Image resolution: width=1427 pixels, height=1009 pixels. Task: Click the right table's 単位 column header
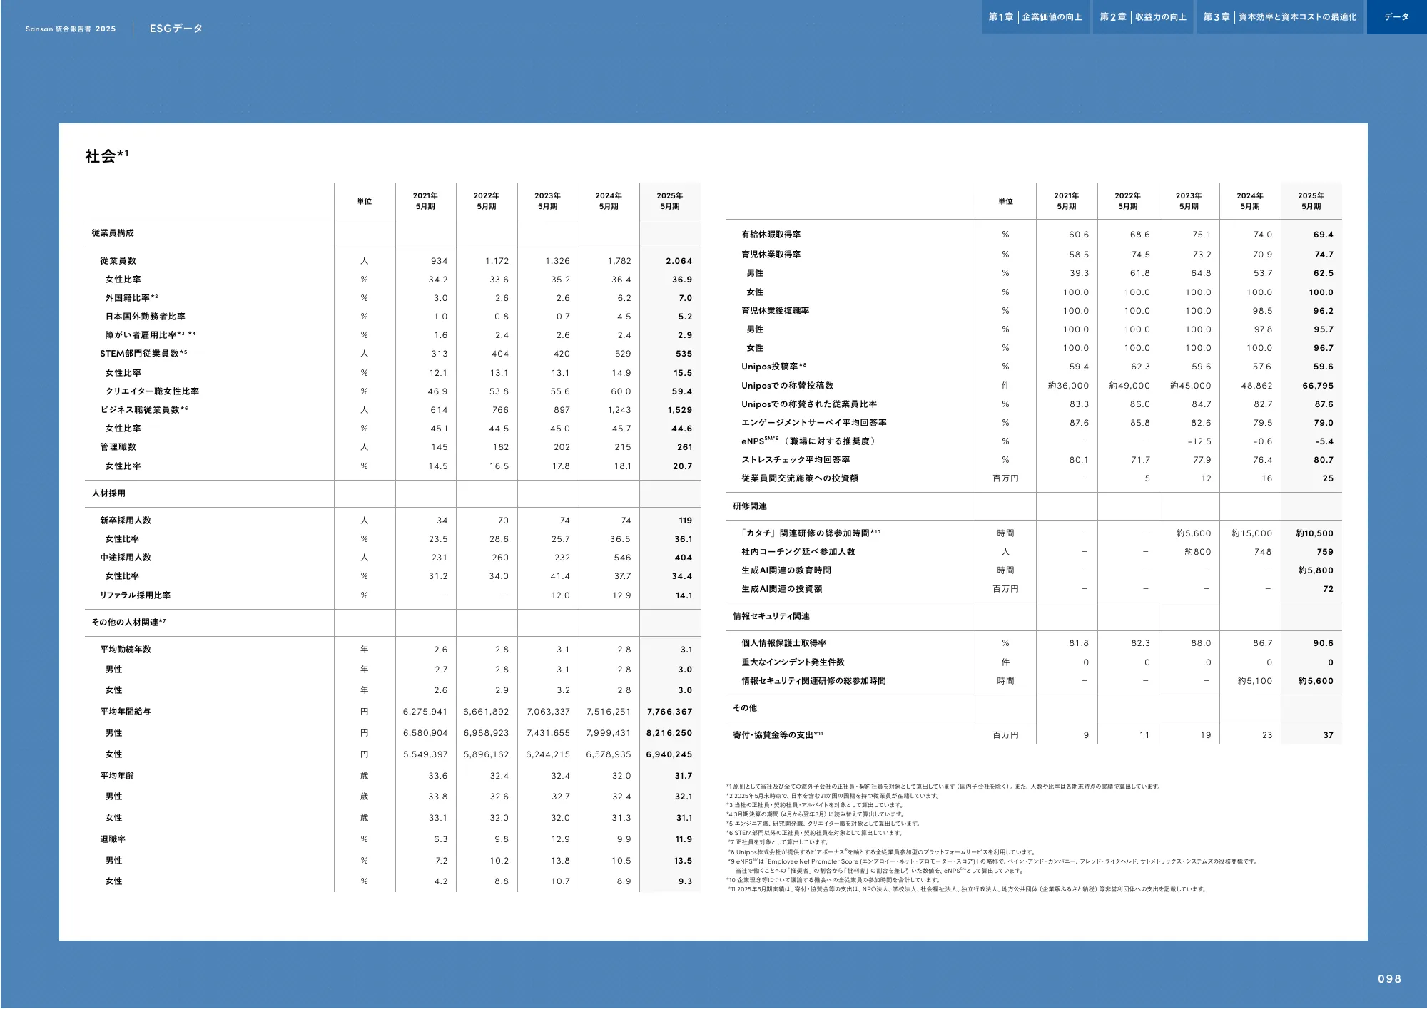pyautogui.click(x=1005, y=201)
